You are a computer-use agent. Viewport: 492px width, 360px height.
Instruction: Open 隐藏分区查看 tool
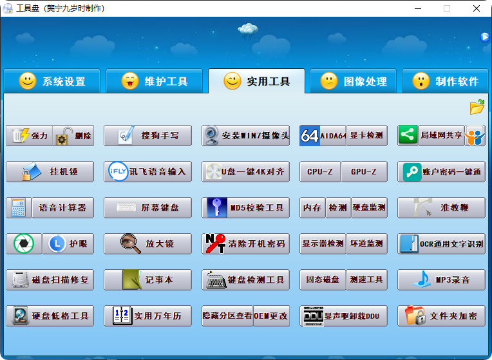pos(227,316)
